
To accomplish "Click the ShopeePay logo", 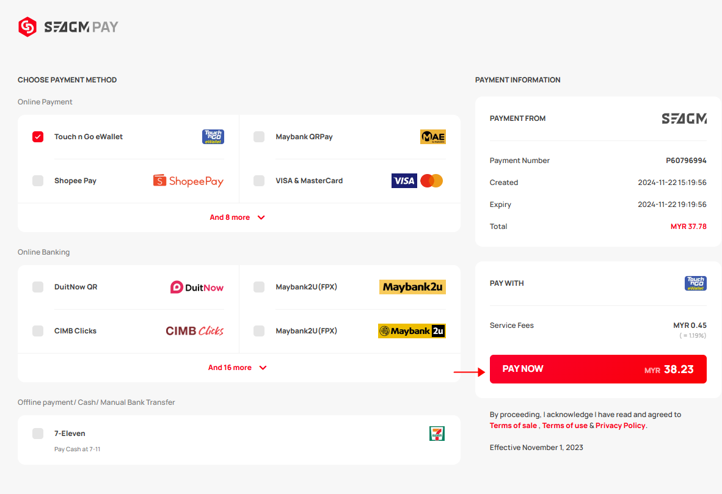I will pos(188,181).
